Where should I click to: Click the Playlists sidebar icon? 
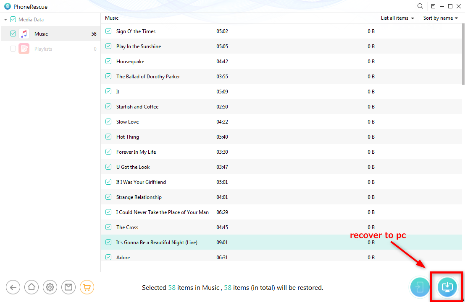(24, 49)
